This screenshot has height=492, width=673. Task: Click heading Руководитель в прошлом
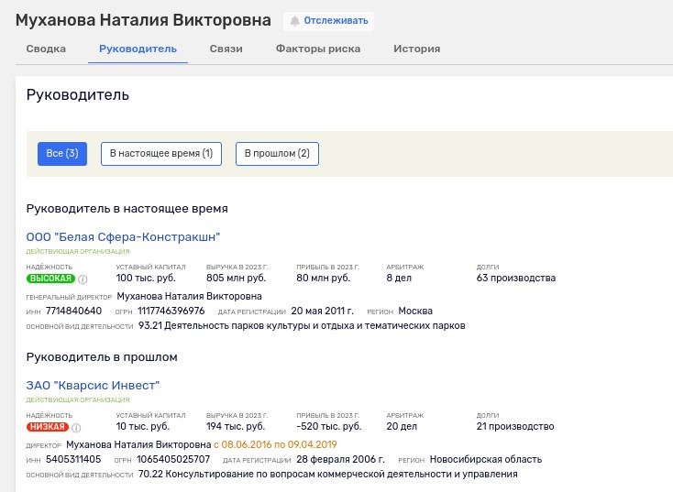click(x=102, y=357)
